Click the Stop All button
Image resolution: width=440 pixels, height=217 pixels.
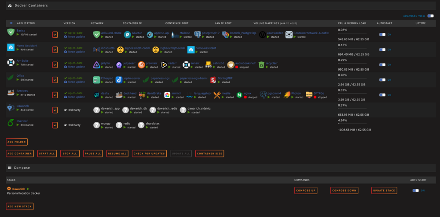point(70,153)
